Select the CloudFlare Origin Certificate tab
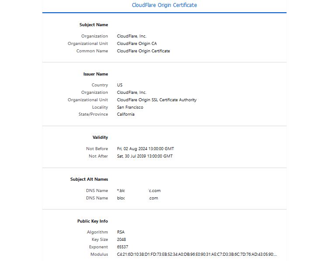This screenshot has height=261, width=311. pyautogui.click(x=164, y=5)
